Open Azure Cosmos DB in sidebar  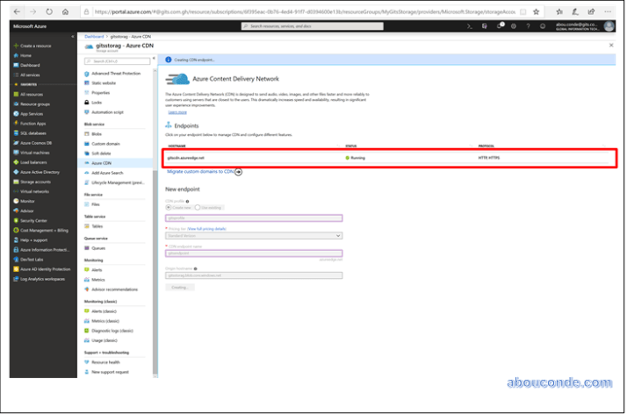pyautogui.click(x=37, y=142)
